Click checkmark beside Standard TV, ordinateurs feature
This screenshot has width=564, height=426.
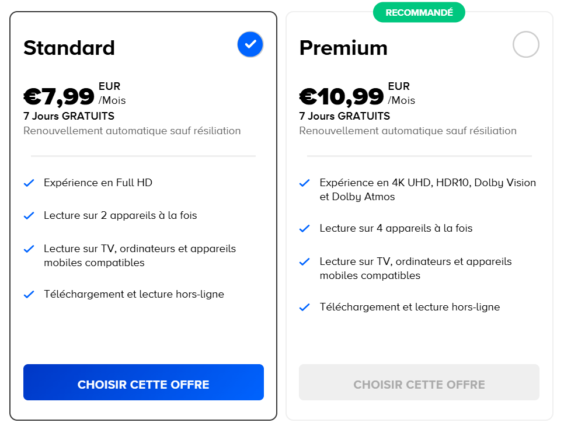click(x=29, y=249)
